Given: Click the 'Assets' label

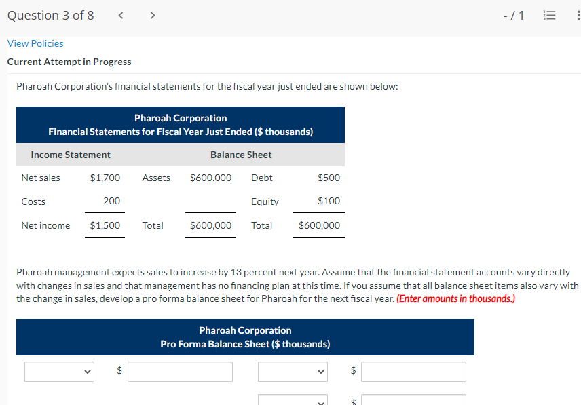Looking at the screenshot, I should 156,178.
